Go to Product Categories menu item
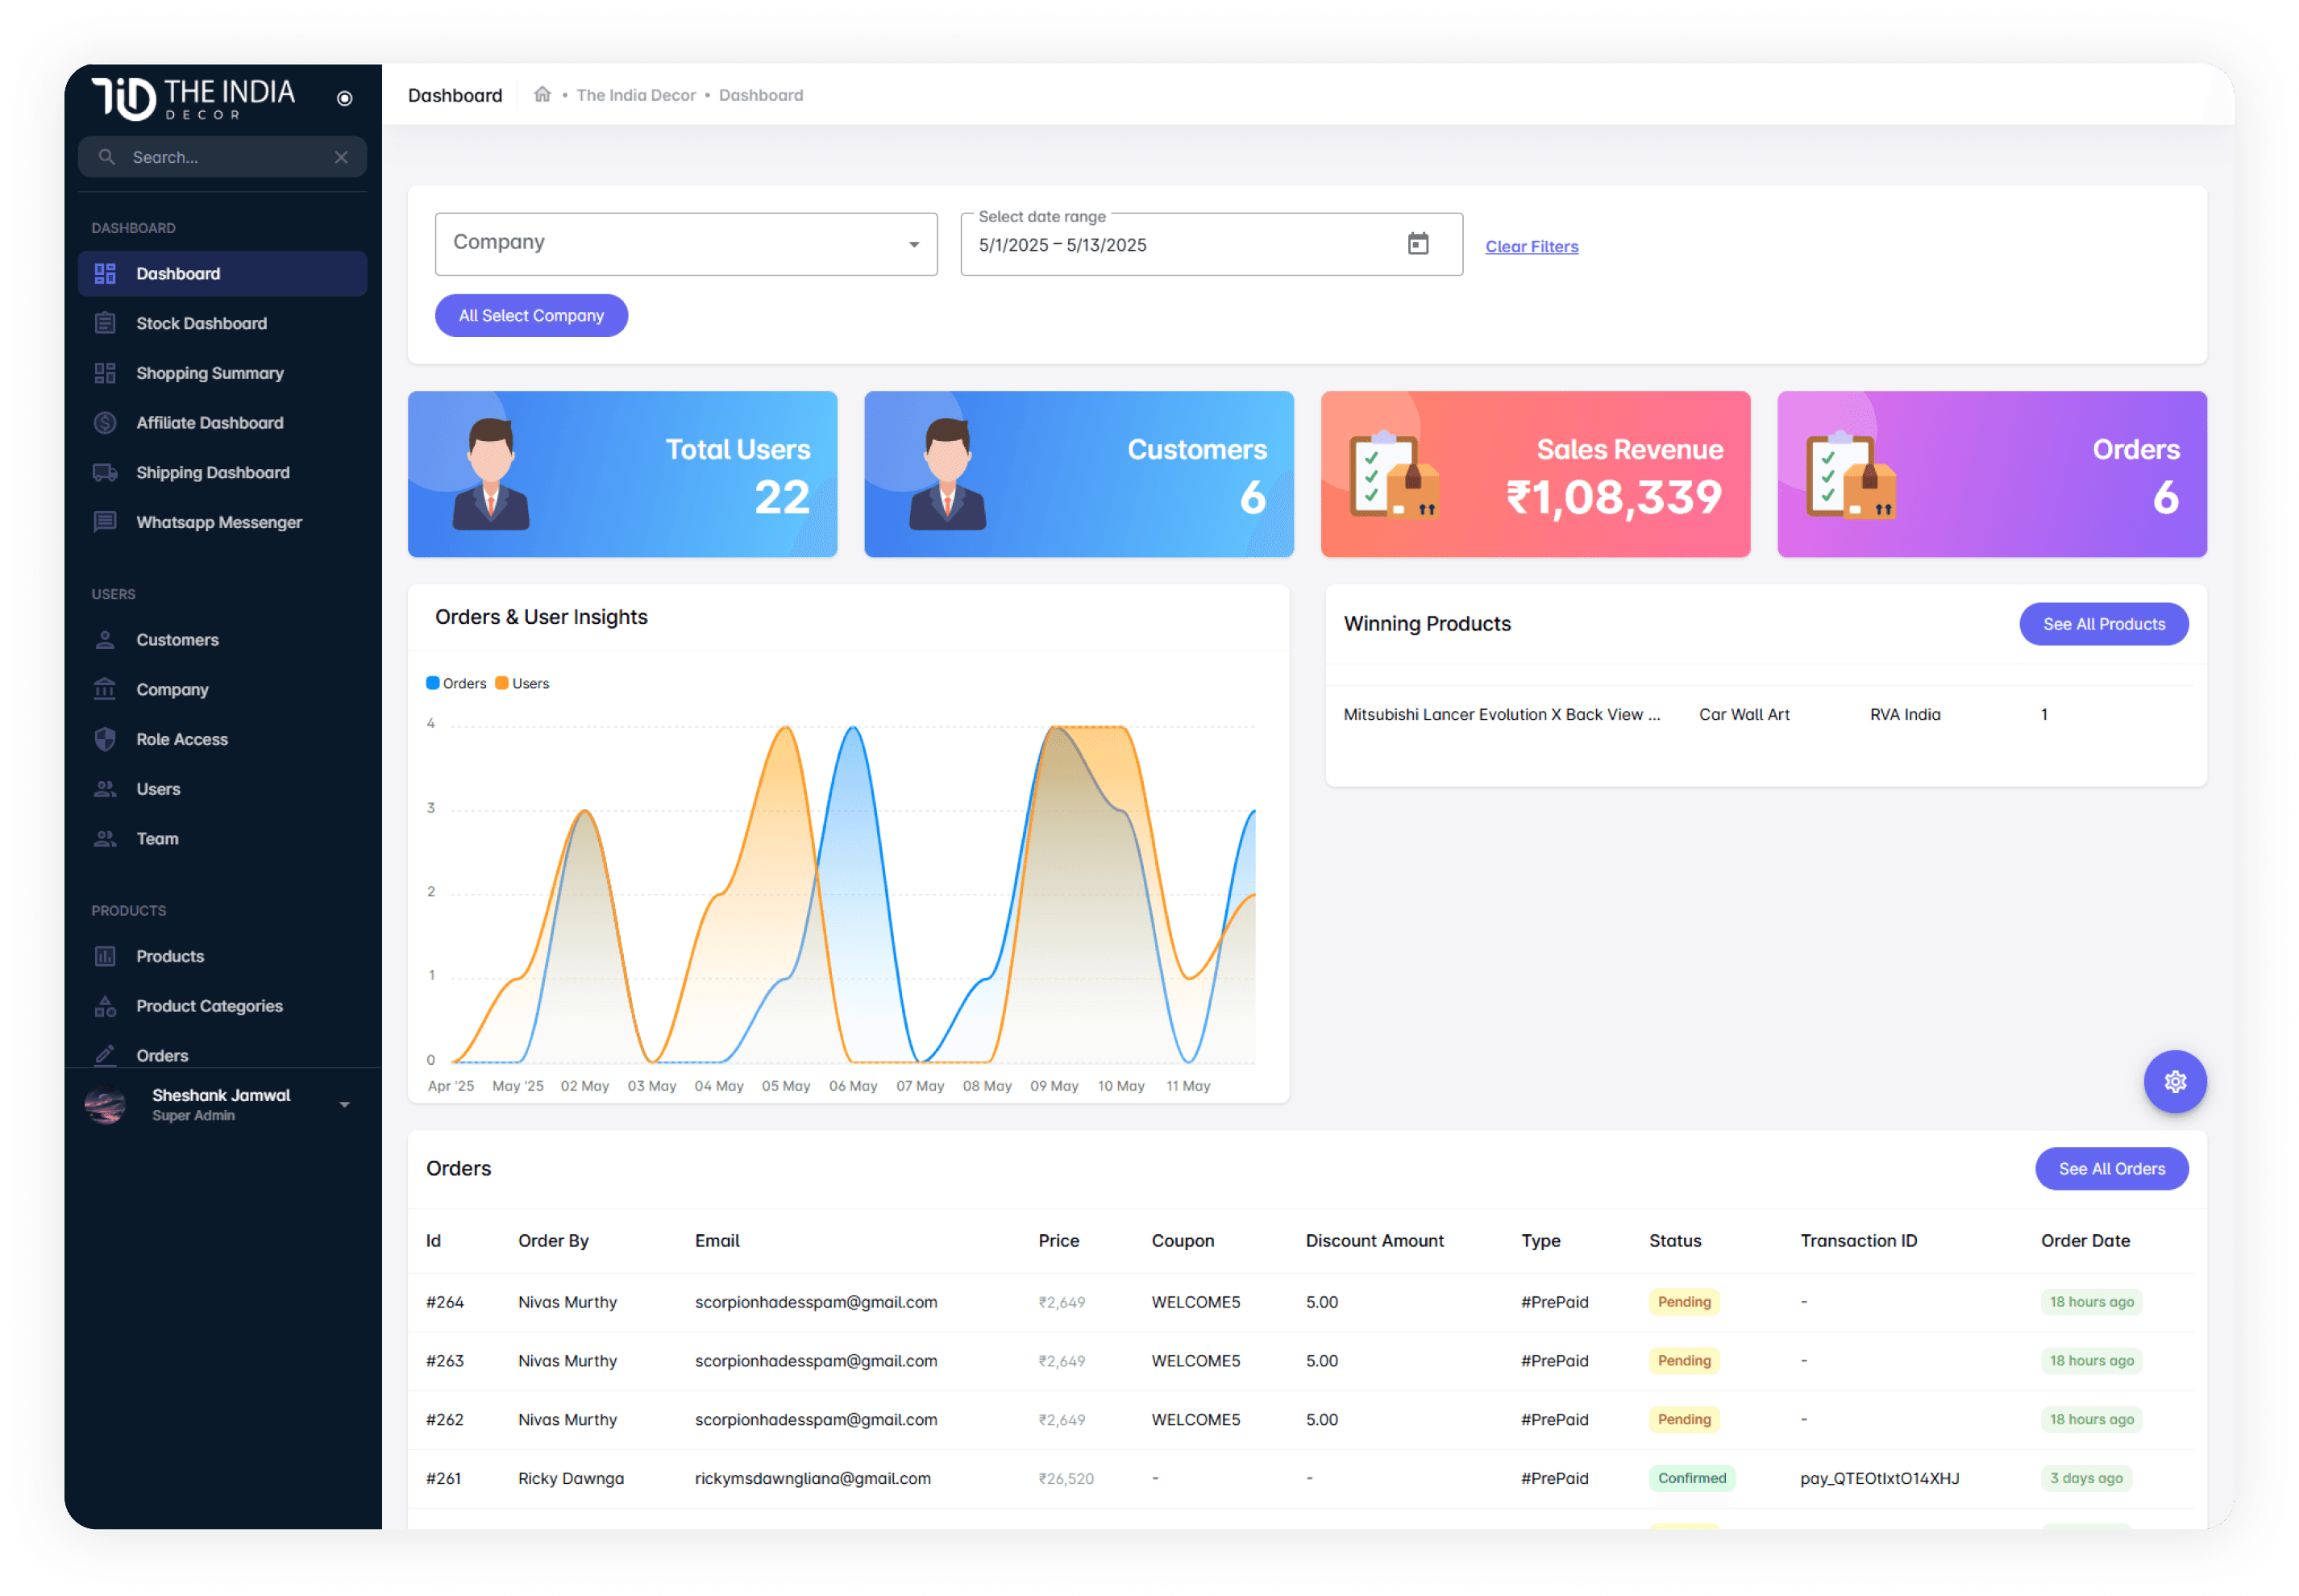This screenshot has height=1596, width=2299. pos(209,1006)
